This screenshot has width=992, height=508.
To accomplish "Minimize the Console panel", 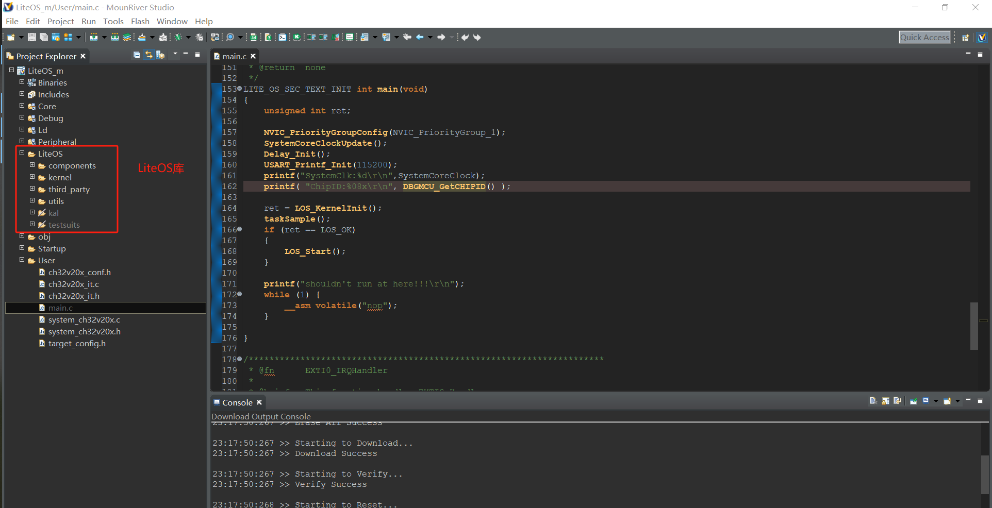I will [968, 400].
